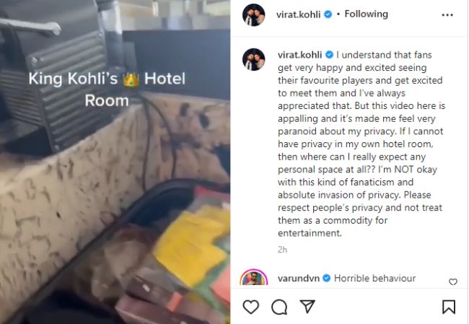The height and width of the screenshot is (324, 469).
Task: Click the 2h timestamp under caption
Action: 283,250
